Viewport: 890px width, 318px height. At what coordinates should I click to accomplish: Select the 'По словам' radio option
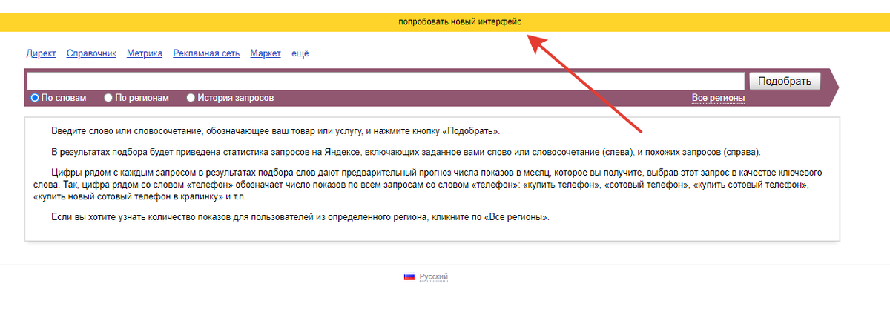35,98
